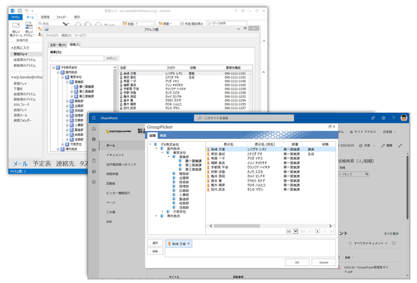This screenshot has height=283, width=417.
Task: Click the SharePoint help question mark icon
Action: coord(393,118)
